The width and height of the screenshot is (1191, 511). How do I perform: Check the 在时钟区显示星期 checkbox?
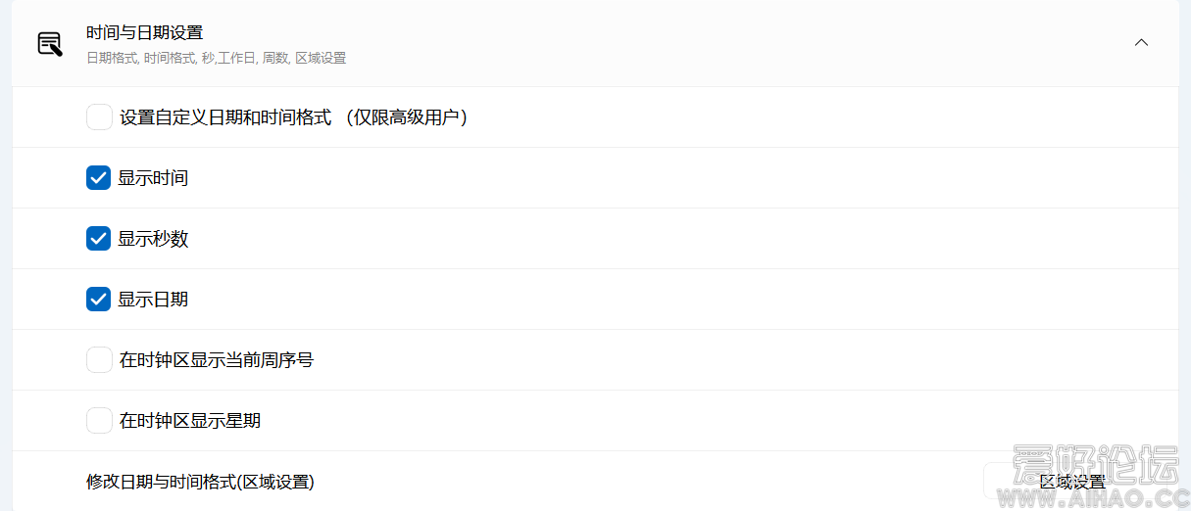coord(99,421)
